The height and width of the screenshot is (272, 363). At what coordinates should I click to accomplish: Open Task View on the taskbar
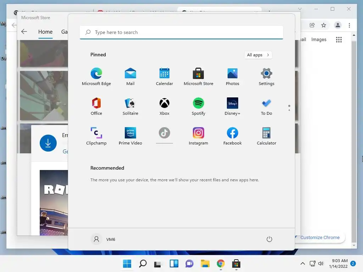tap(158, 263)
